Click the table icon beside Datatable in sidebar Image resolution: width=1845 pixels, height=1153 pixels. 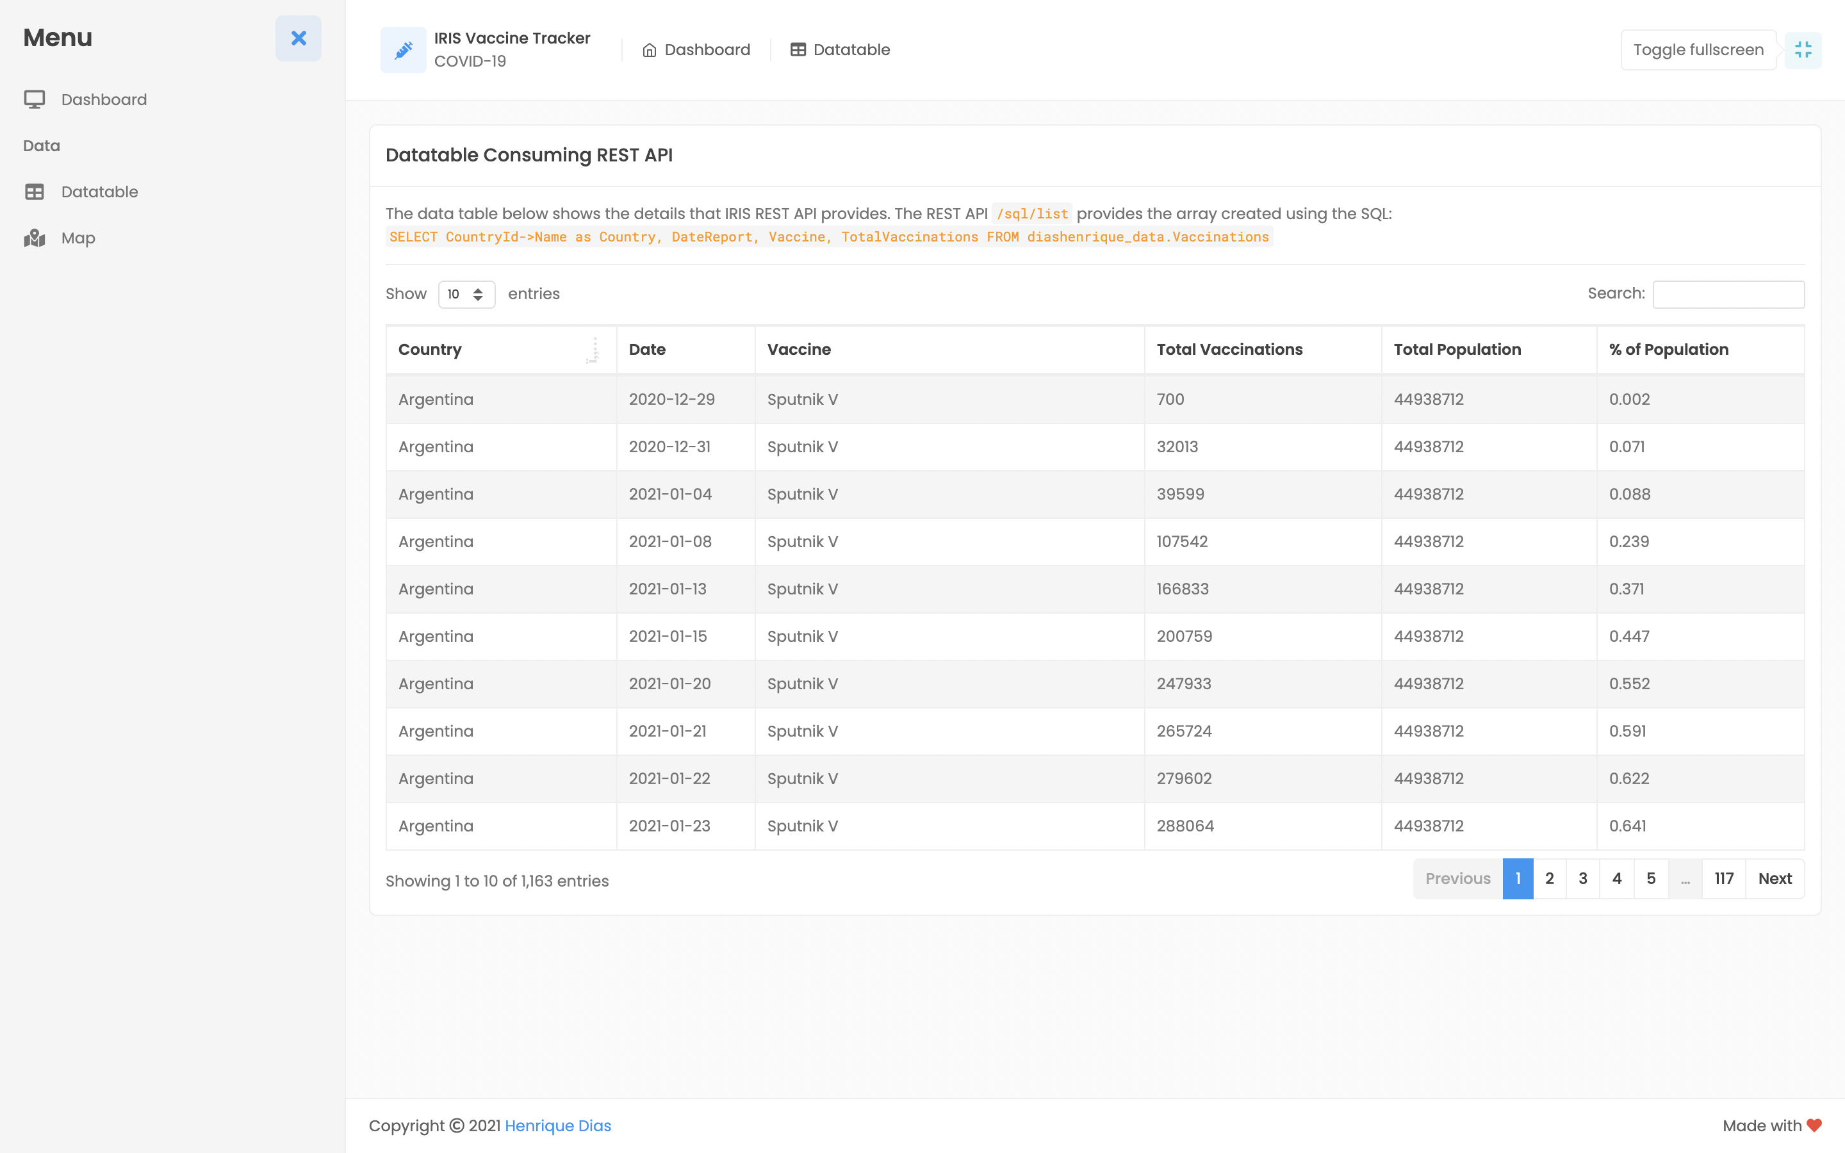click(35, 192)
